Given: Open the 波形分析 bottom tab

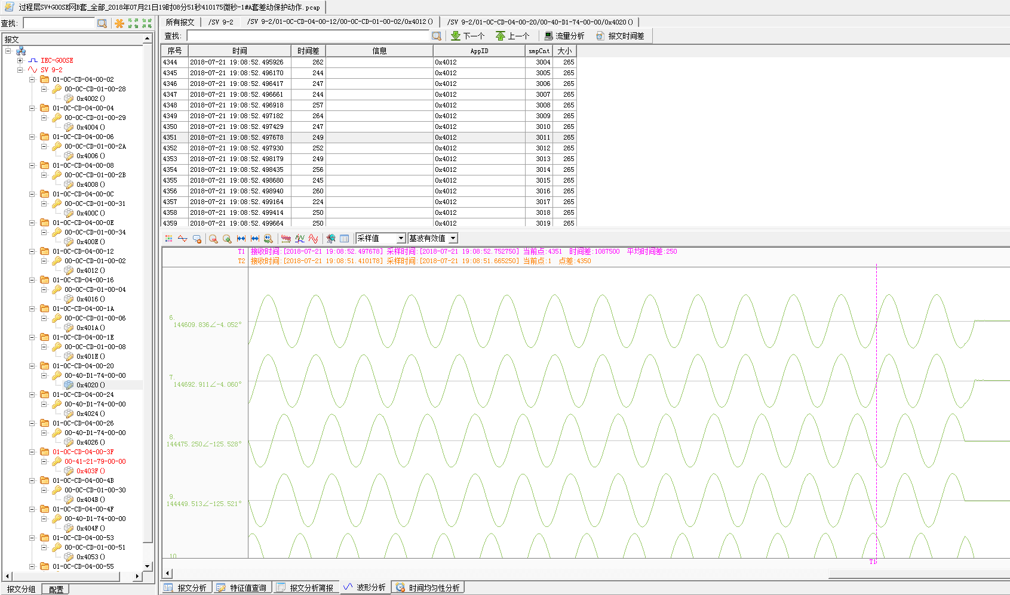Looking at the screenshot, I should tap(365, 587).
